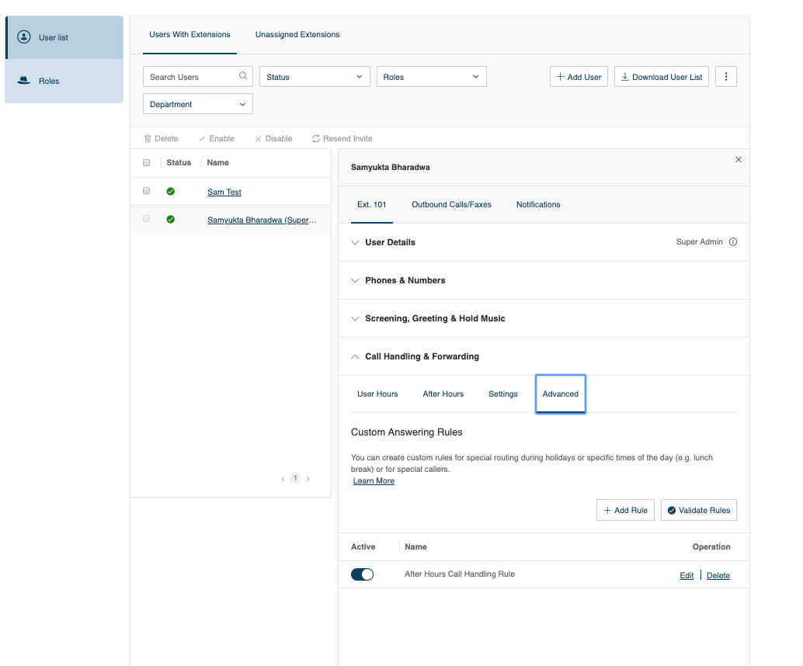Collapse the Call Handling & Forwarding section
Screen dimensions: 803x666
[355, 356]
